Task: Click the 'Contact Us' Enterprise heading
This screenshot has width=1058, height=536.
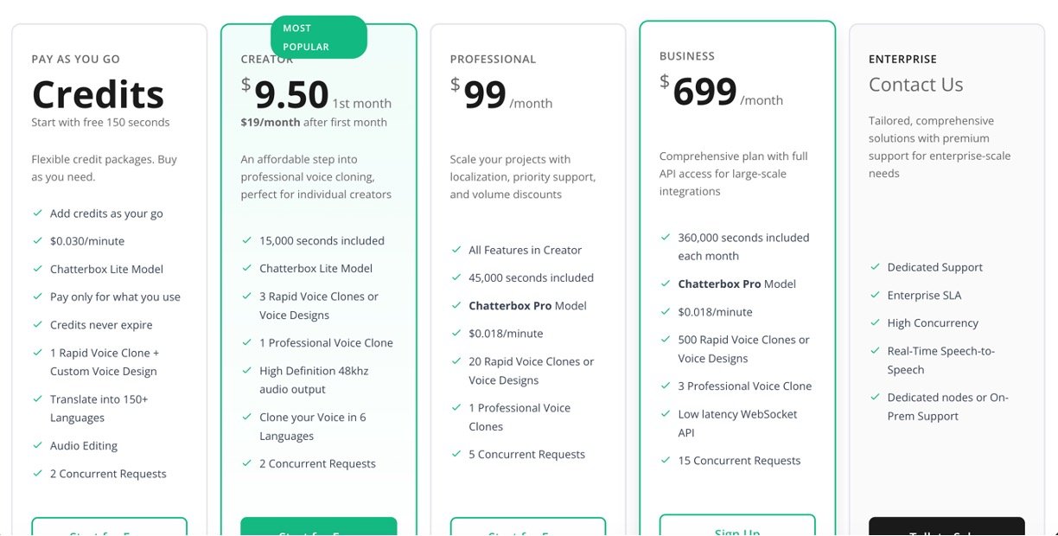Action: click(x=915, y=85)
